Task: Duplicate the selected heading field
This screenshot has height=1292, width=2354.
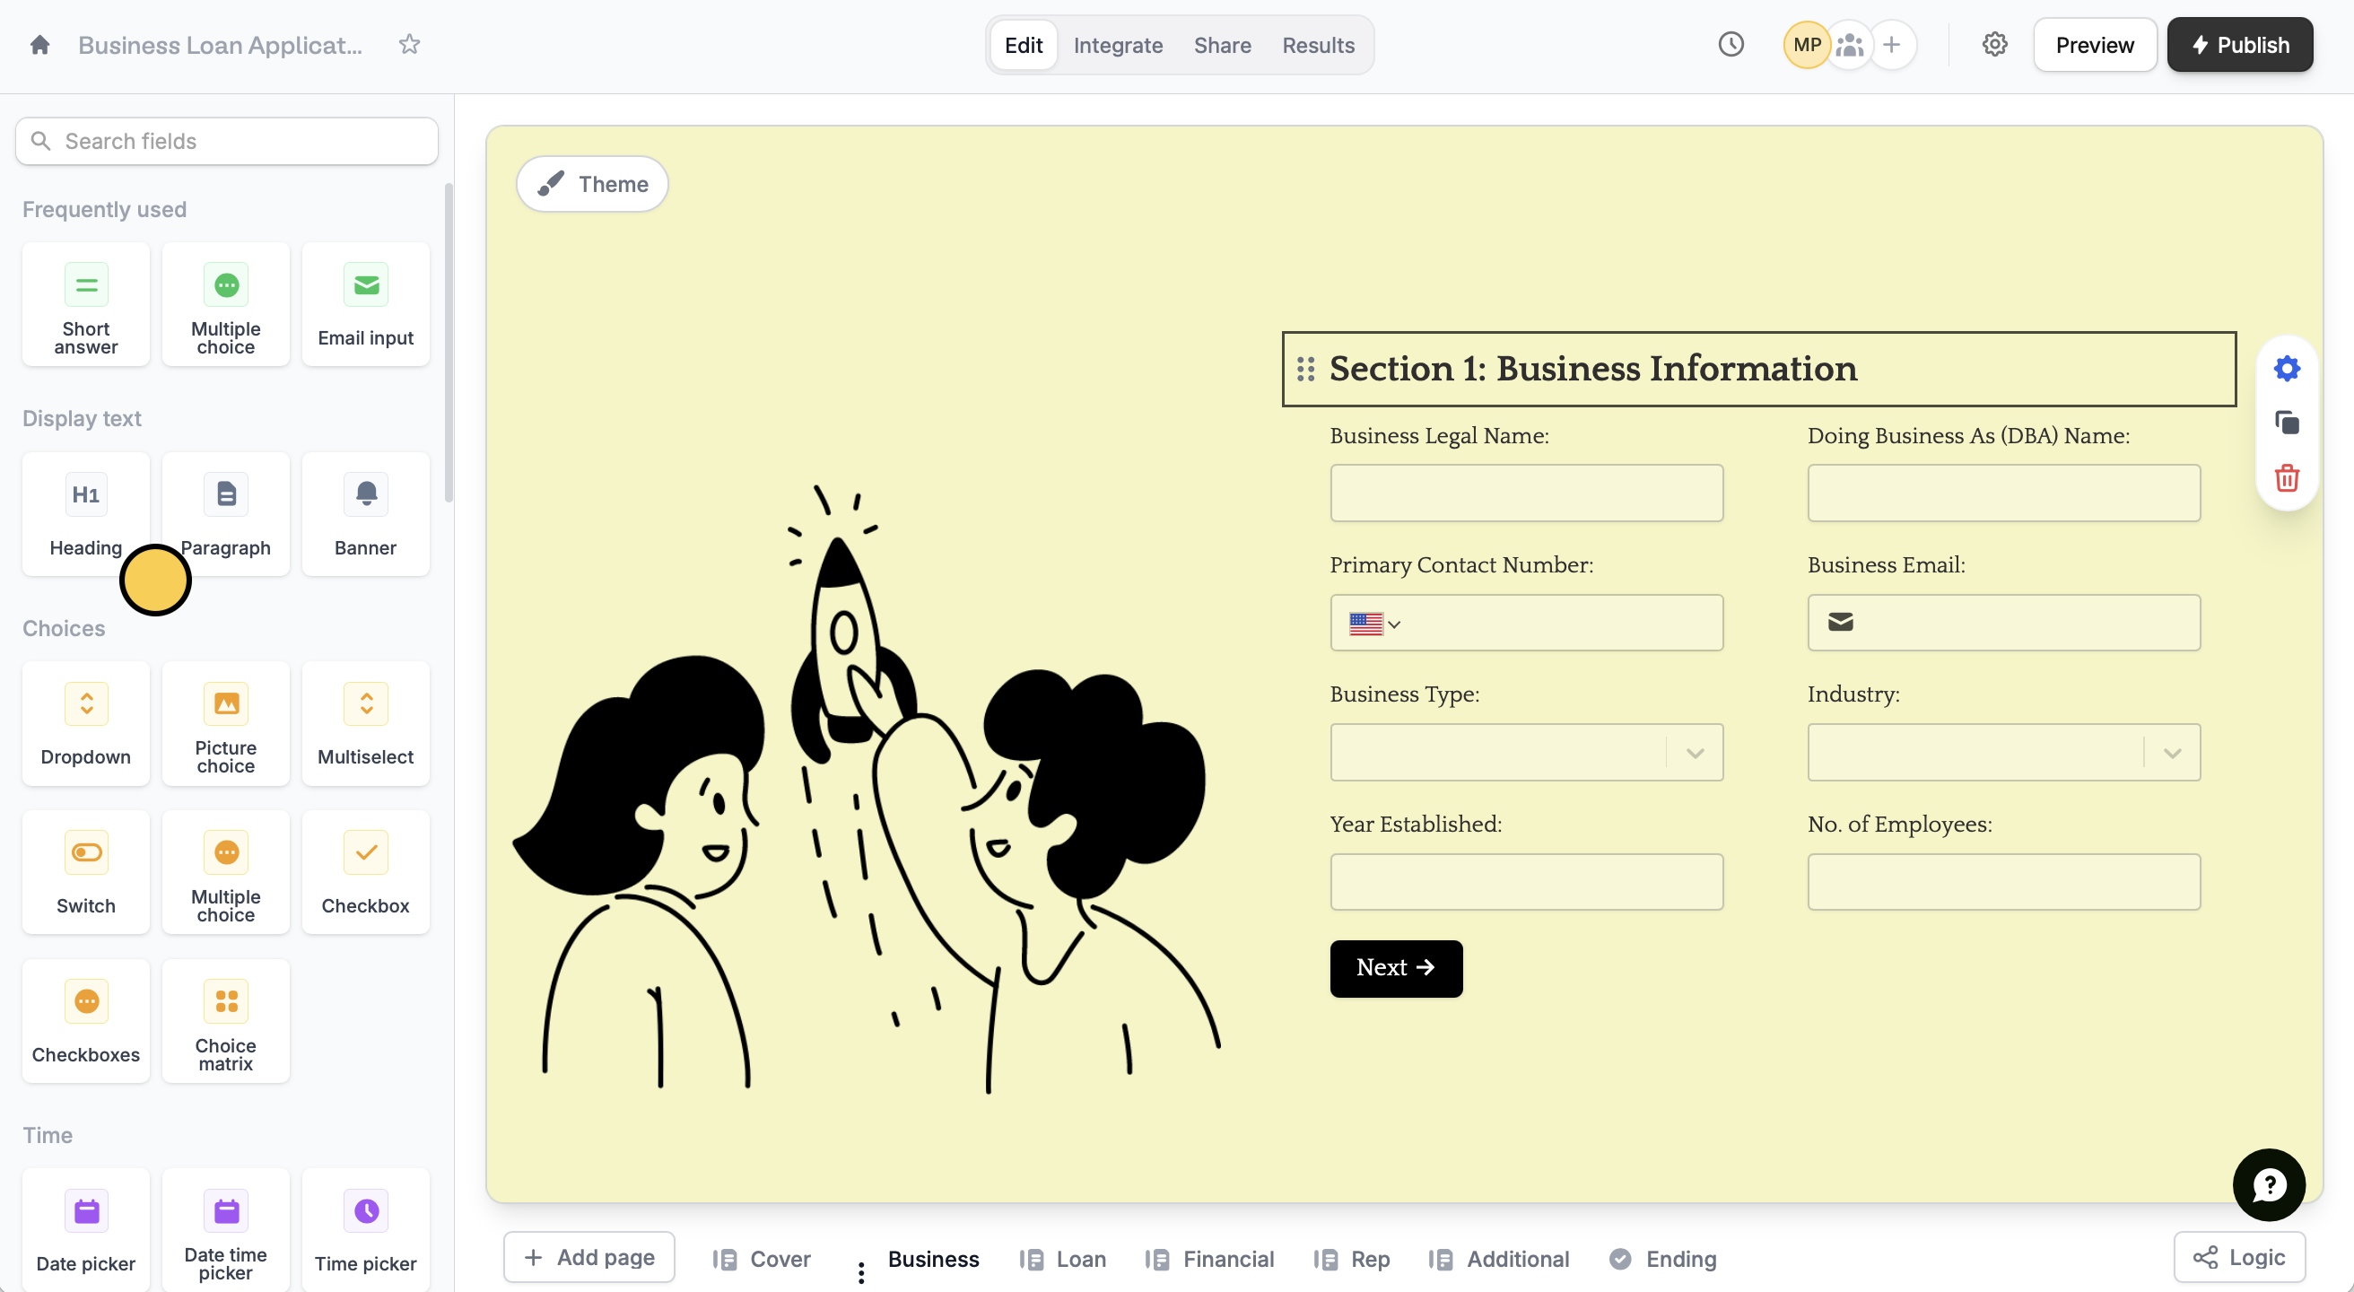Action: pyautogui.click(x=2286, y=423)
